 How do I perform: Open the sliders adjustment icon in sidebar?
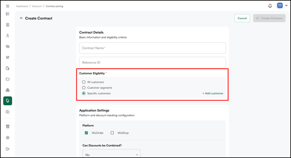(x=8, y=57)
